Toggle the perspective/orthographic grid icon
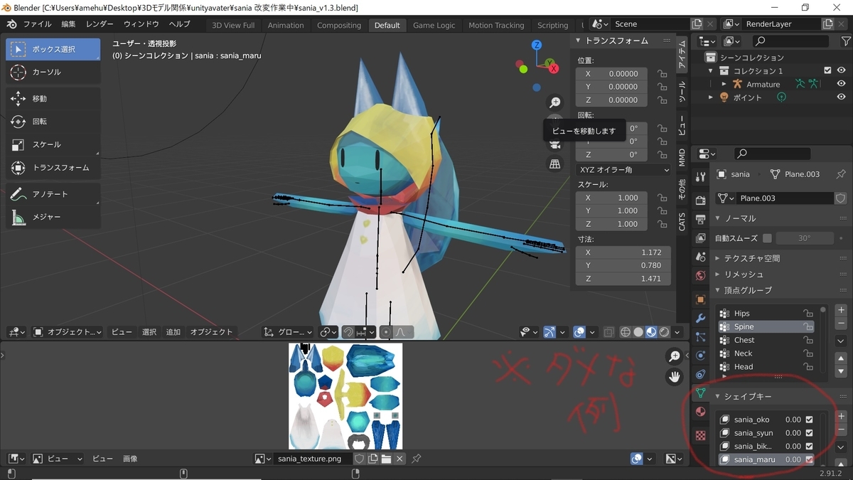Viewport: 853px width, 480px height. [555, 164]
